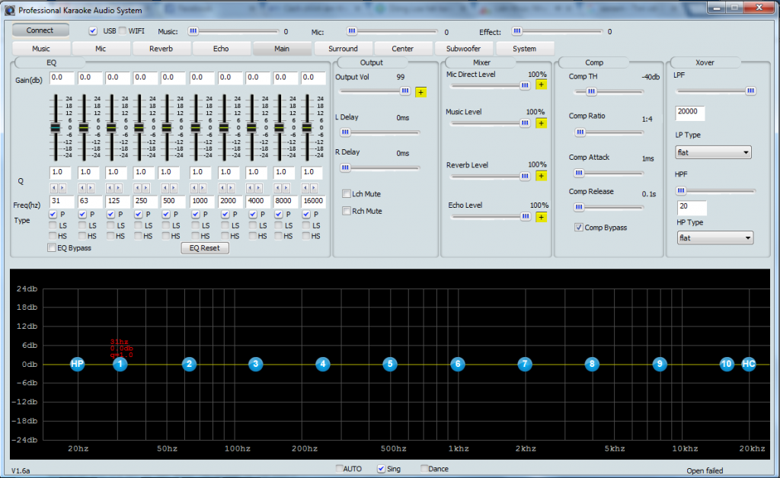Screen dimensions: 780x478
Task: Click the yellow plus beside Output Vol
Action: click(x=421, y=92)
